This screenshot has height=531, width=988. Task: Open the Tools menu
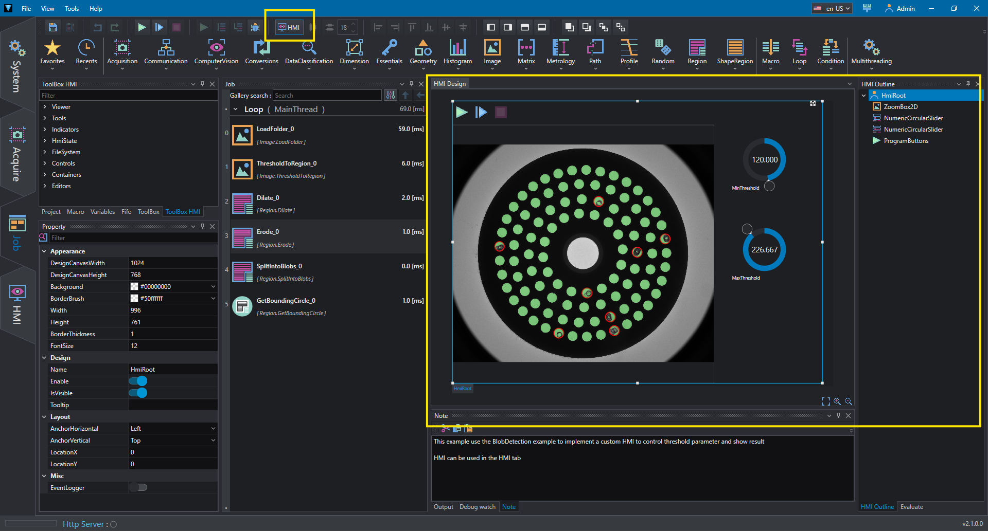coord(72,8)
